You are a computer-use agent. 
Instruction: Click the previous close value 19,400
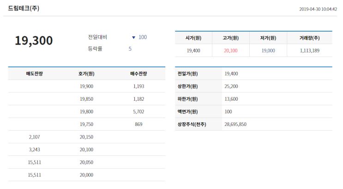[x=231, y=74]
